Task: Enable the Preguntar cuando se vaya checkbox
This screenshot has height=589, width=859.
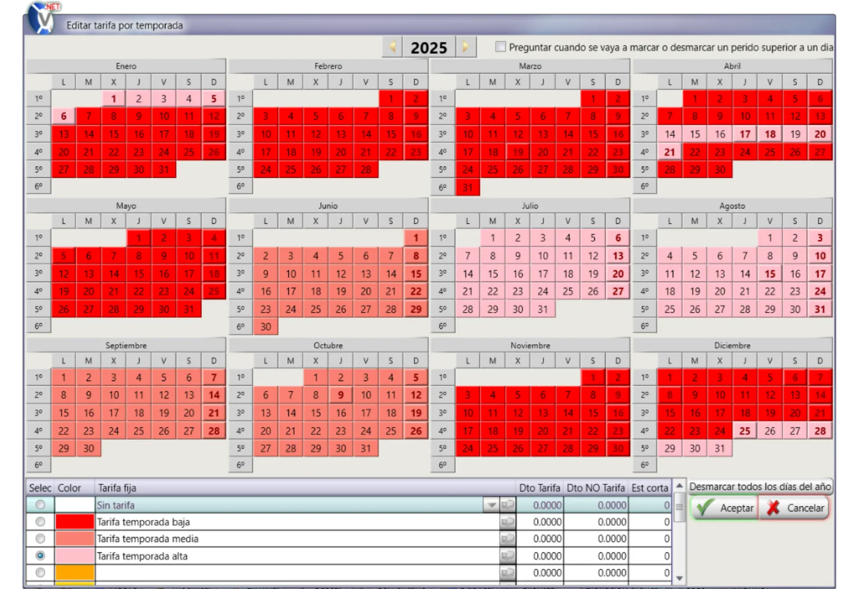Action: point(500,47)
